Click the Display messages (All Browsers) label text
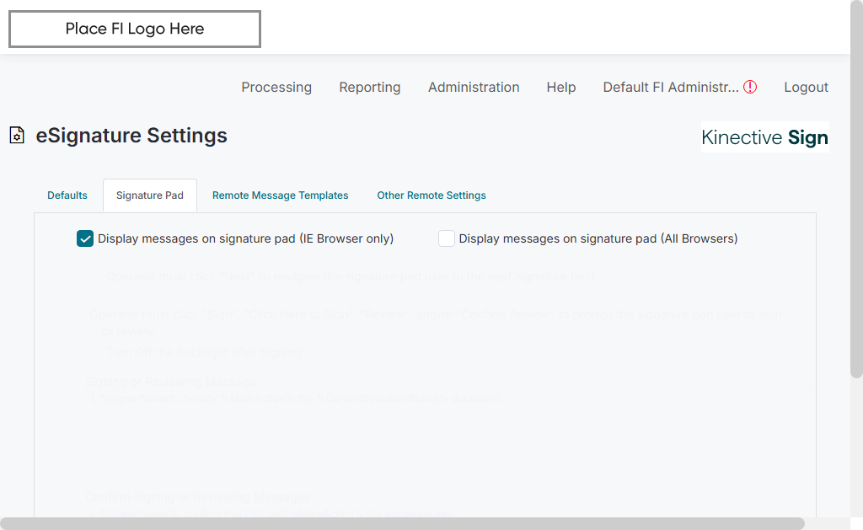This screenshot has width=863, height=530. coord(598,238)
